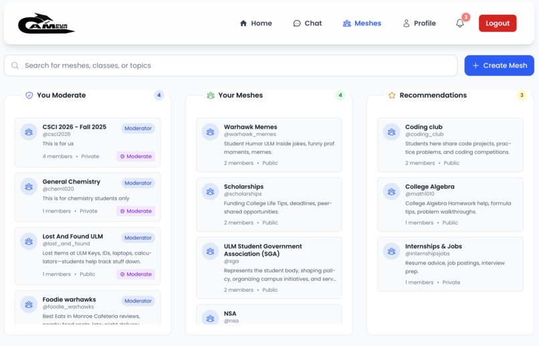The image size is (539, 346).
Task: Click the search magnifier icon
Action: pyautogui.click(x=15, y=66)
